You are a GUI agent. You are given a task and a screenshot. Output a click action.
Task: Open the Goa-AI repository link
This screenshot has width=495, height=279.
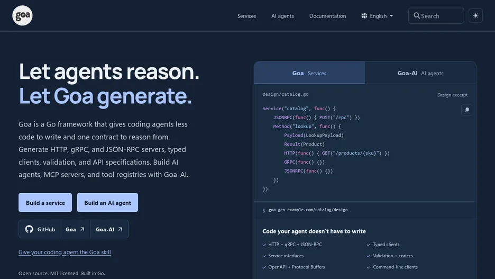pos(109,229)
